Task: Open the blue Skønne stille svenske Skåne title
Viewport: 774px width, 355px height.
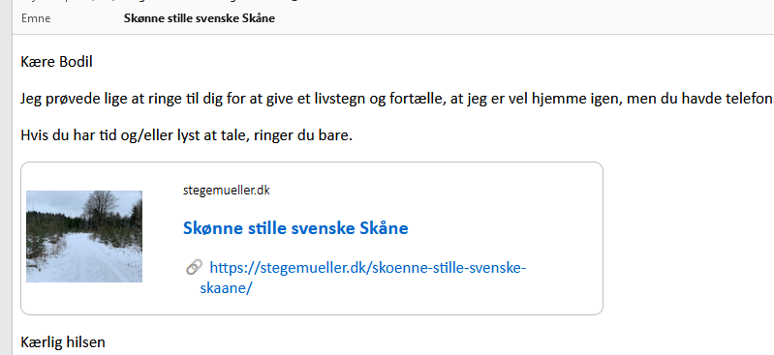Action: [295, 228]
